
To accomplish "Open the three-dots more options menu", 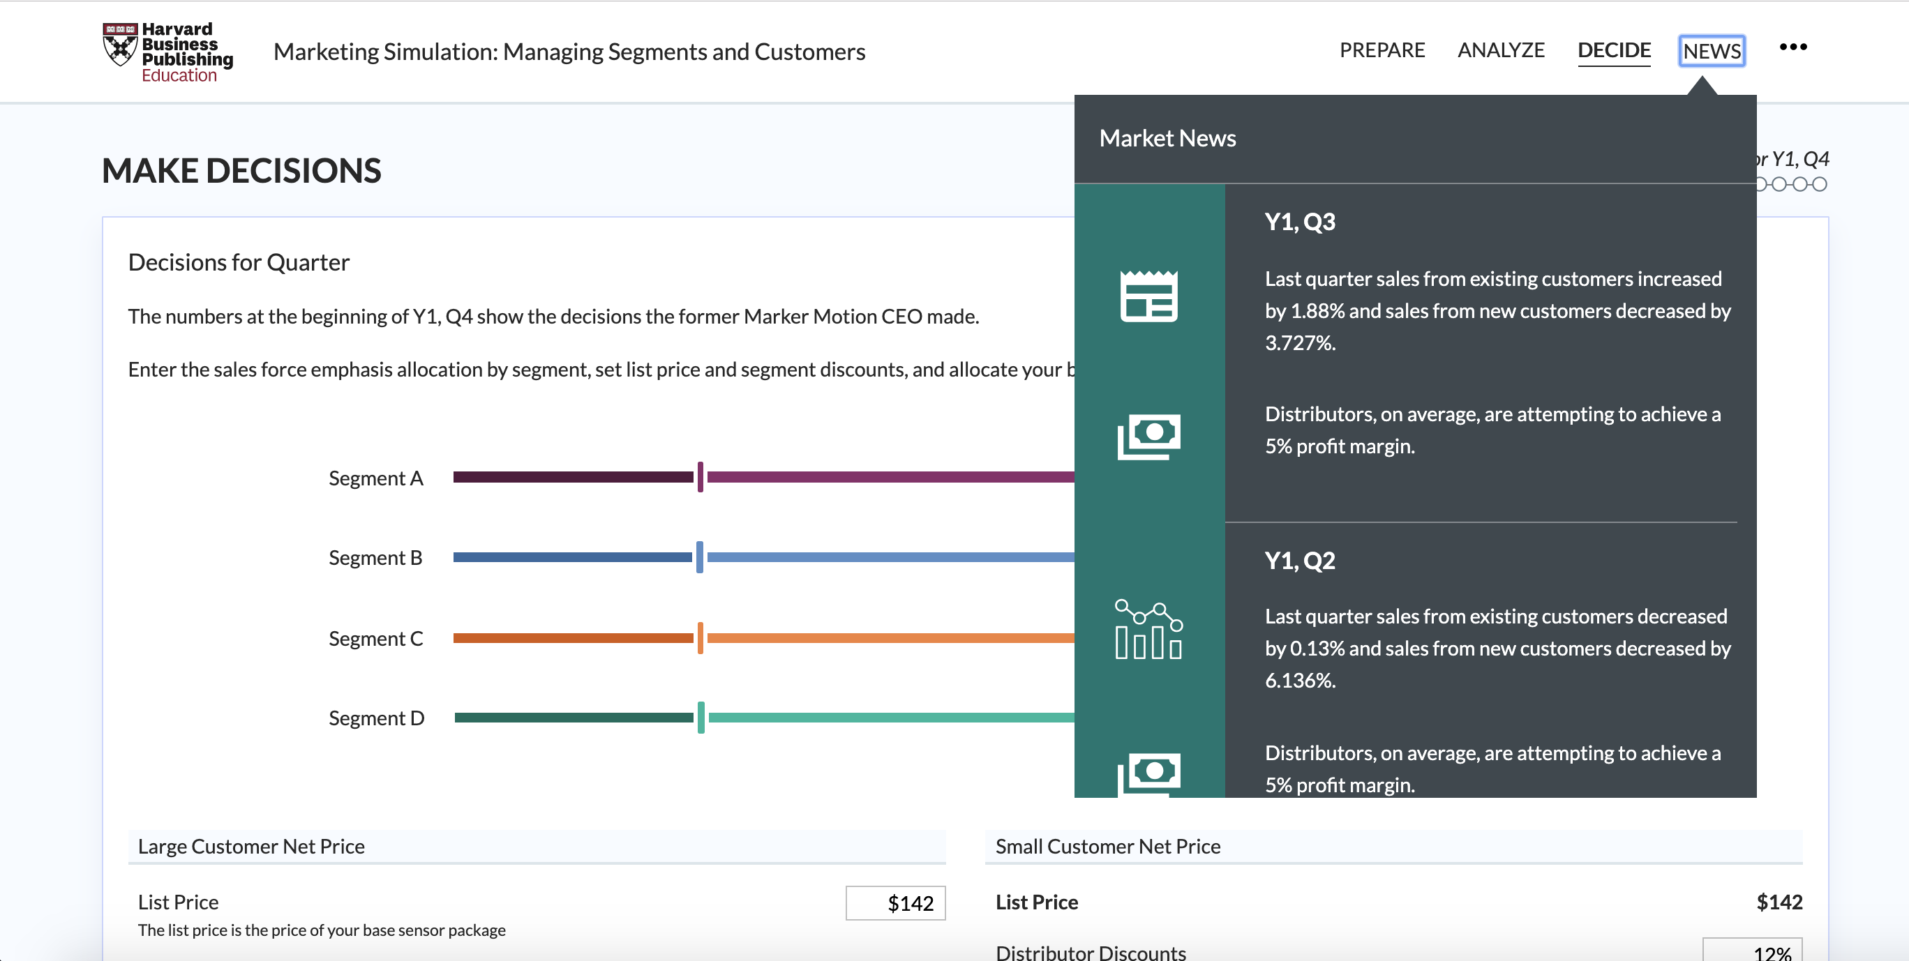I will [1792, 47].
